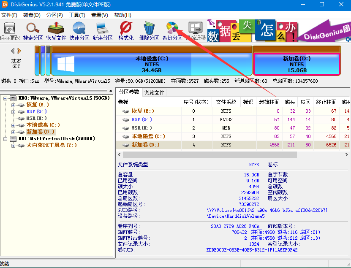Select 新加卷(D:) in the disk tree
Viewport: 351px width, 268px height.
(x=40, y=132)
